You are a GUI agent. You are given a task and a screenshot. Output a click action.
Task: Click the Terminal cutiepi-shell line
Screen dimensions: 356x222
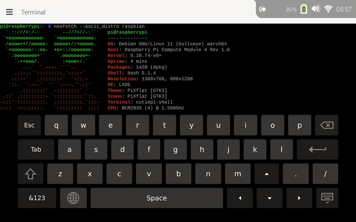click(140, 102)
